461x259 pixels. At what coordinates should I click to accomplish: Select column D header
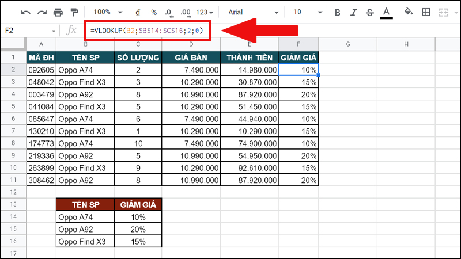coord(191,44)
